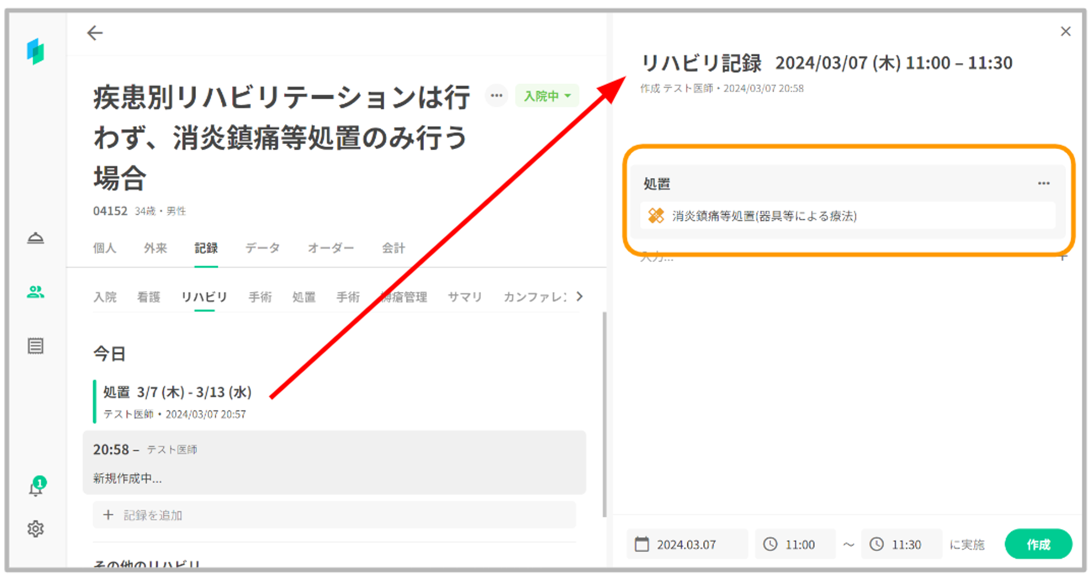
Task: Select the 記録 tab
Action: [x=206, y=248]
